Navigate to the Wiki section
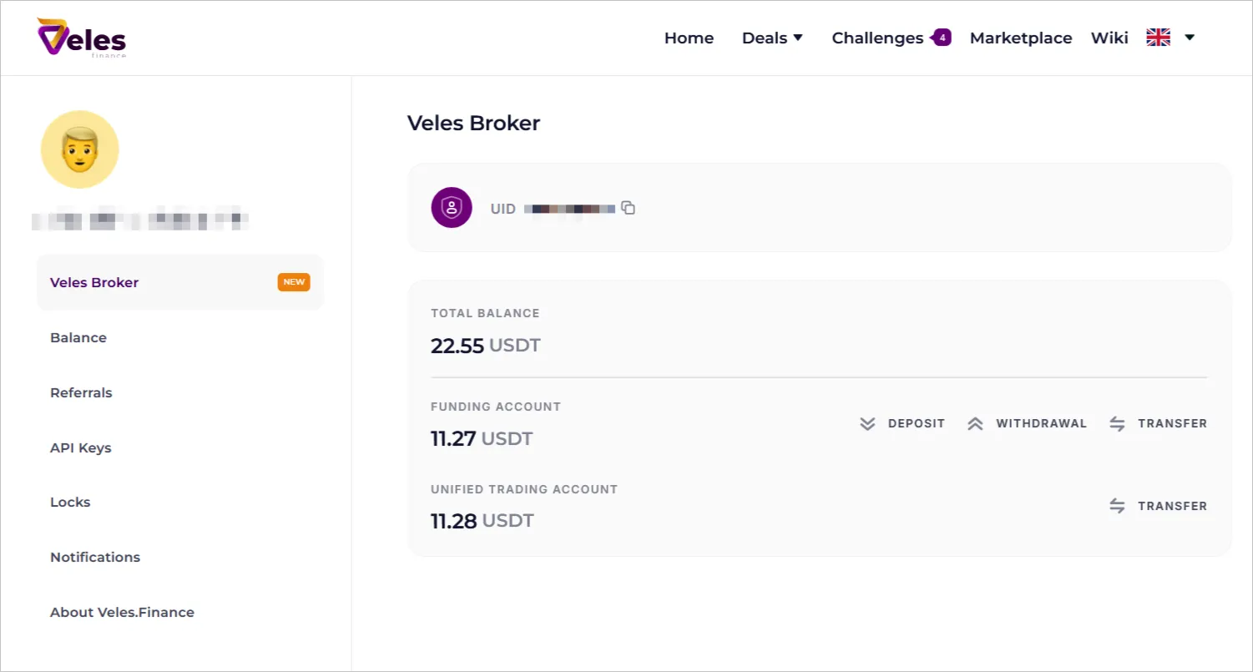 point(1109,38)
